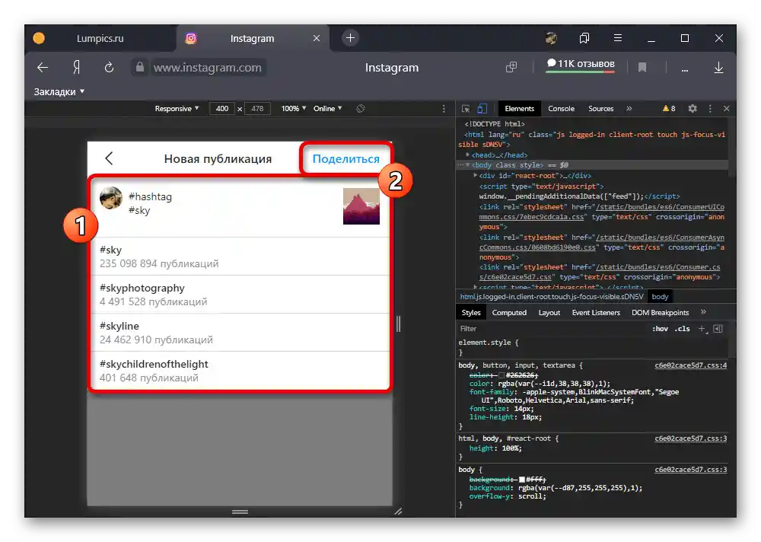Close the DevTools panel
The height and width of the screenshot is (542, 761).
point(727,109)
